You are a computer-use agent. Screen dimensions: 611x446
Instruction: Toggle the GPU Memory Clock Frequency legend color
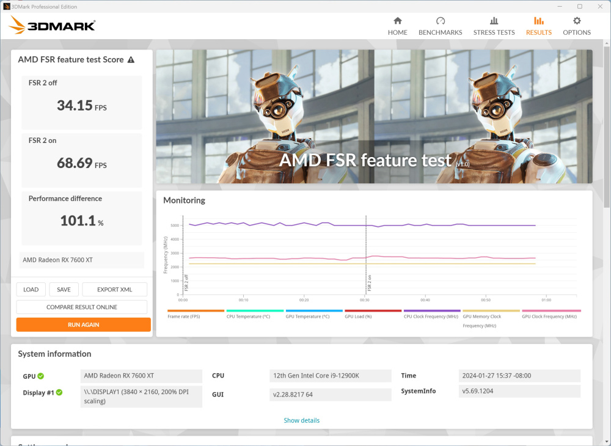tap(491, 310)
